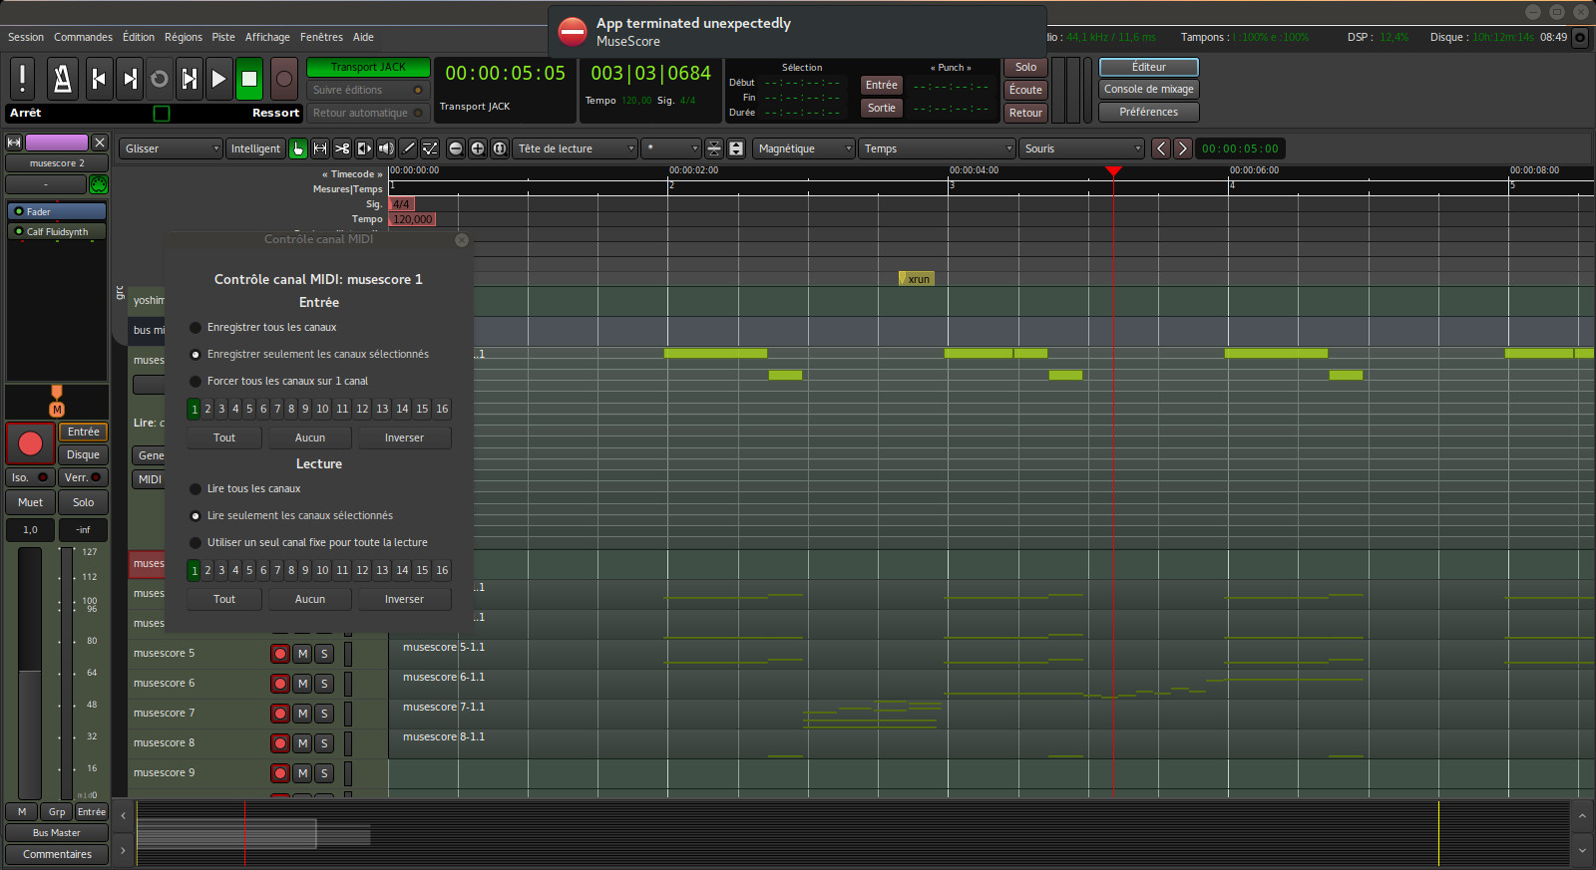Toggle the metronome click
This screenshot has height=870, width=1596.
(x=62, y=79)
